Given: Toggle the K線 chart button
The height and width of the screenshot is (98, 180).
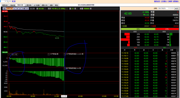Looking at the screenshot, I should click(4, 8).
